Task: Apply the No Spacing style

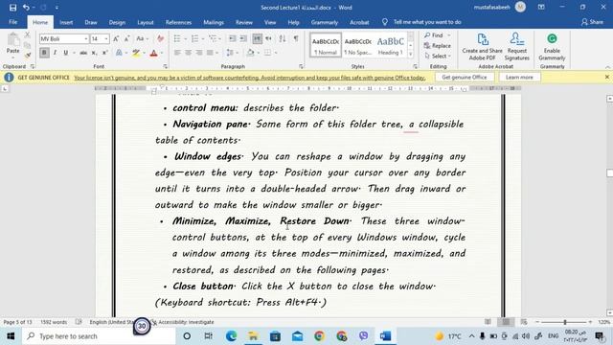Action: [x=357, y=45]
